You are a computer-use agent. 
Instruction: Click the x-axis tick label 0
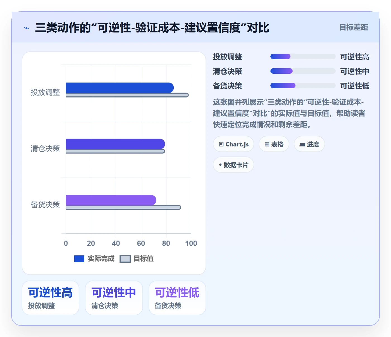66,243
